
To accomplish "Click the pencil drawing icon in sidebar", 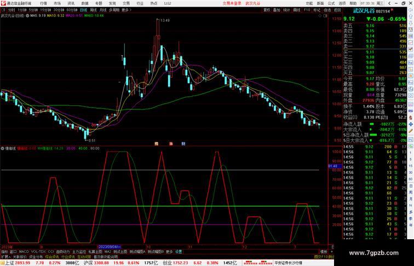I will click(411, 131).
